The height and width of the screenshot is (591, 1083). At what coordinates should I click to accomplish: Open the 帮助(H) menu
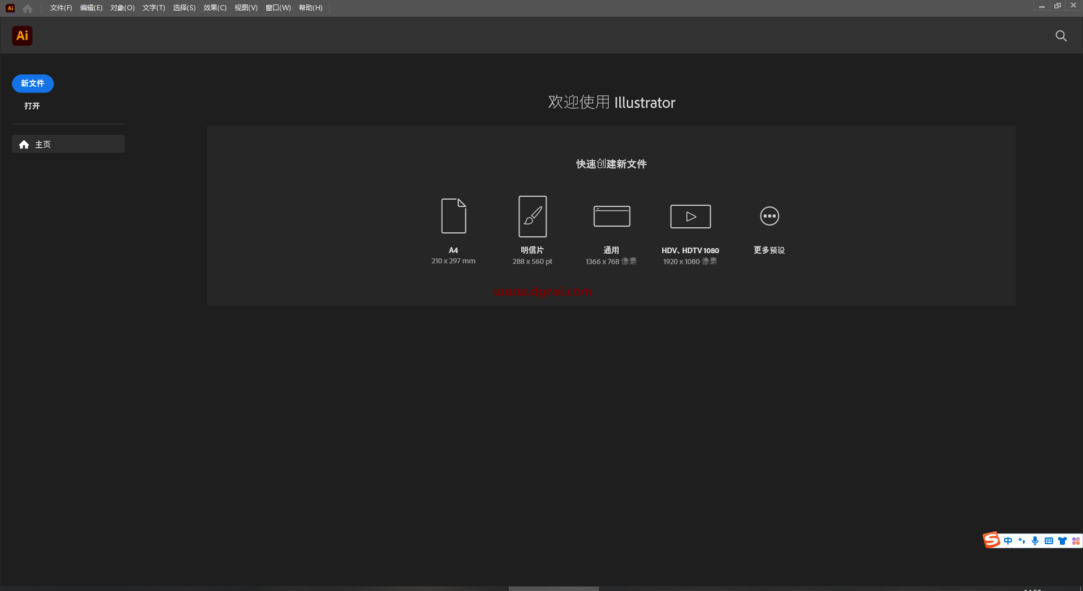311,8
